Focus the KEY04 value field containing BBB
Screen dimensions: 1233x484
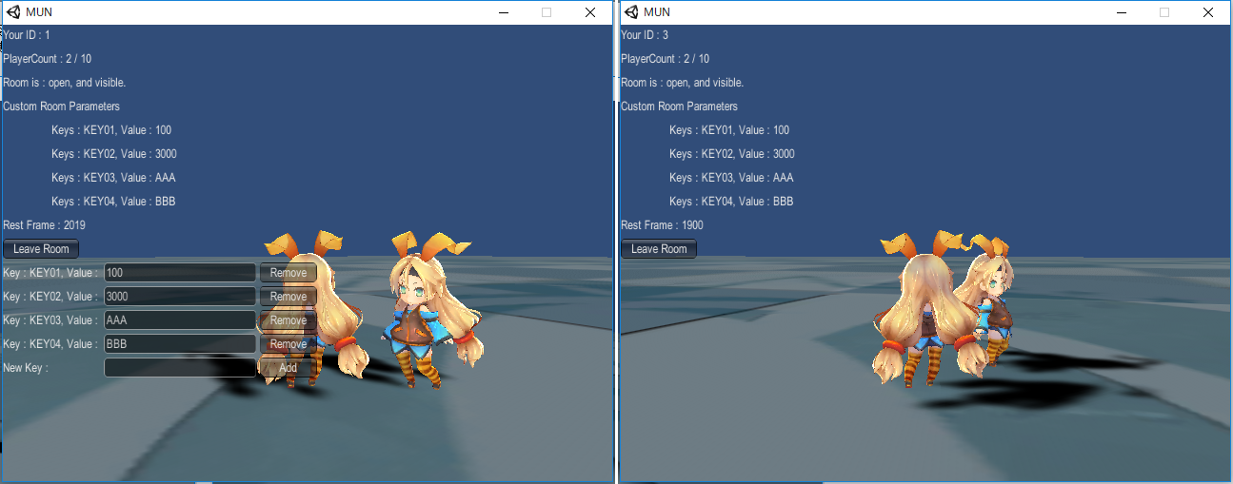coord(180,344)
